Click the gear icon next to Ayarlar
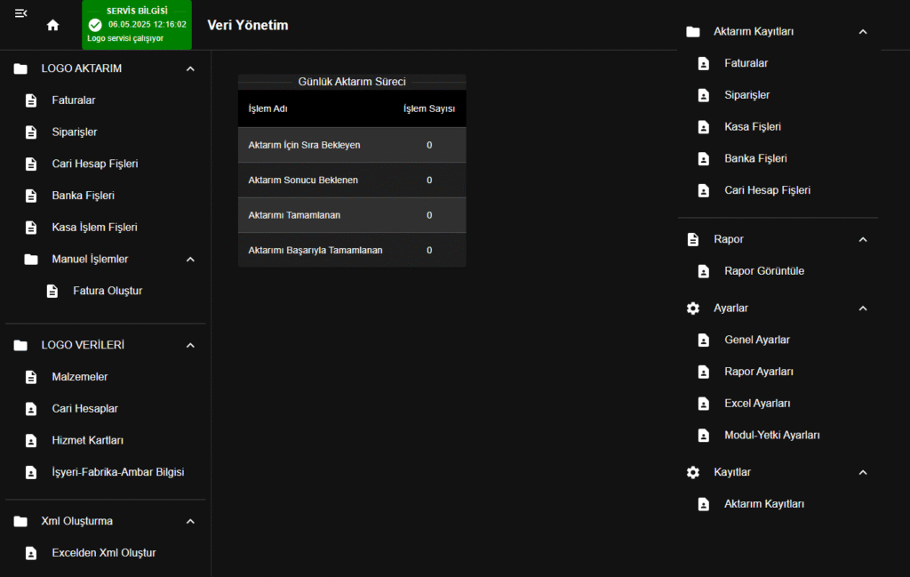This screenshot has width=910, height=577. click(x=693, y=309)
